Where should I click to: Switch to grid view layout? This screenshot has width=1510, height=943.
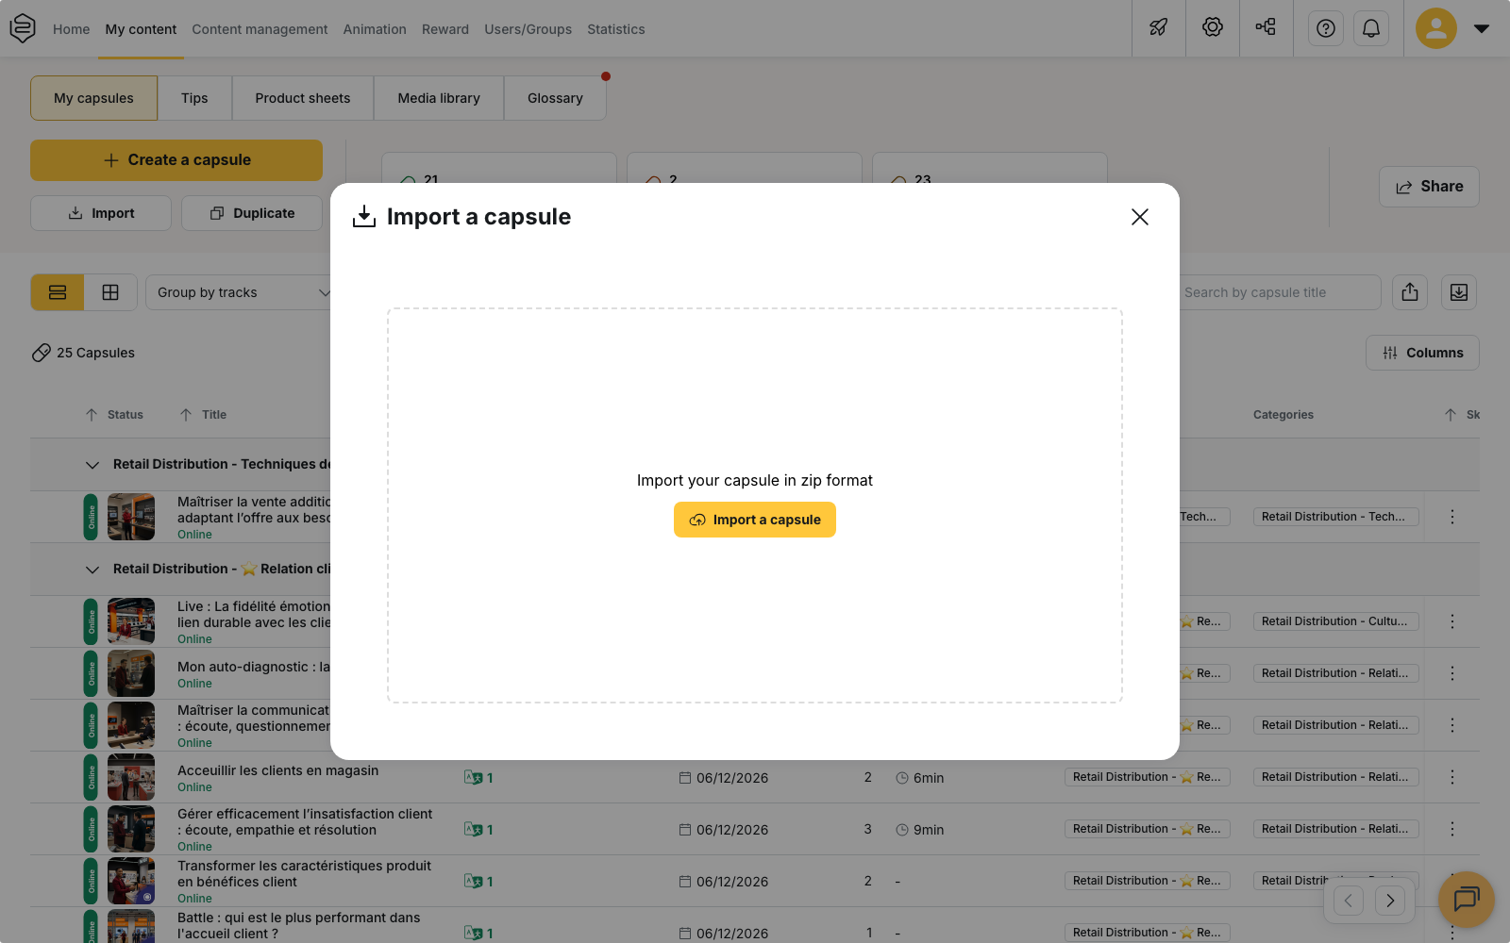coord(110,292)
